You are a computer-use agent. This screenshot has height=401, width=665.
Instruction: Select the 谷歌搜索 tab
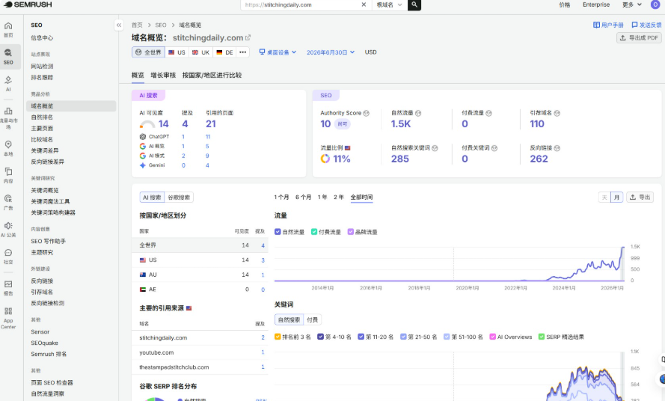tap(179, 198)
